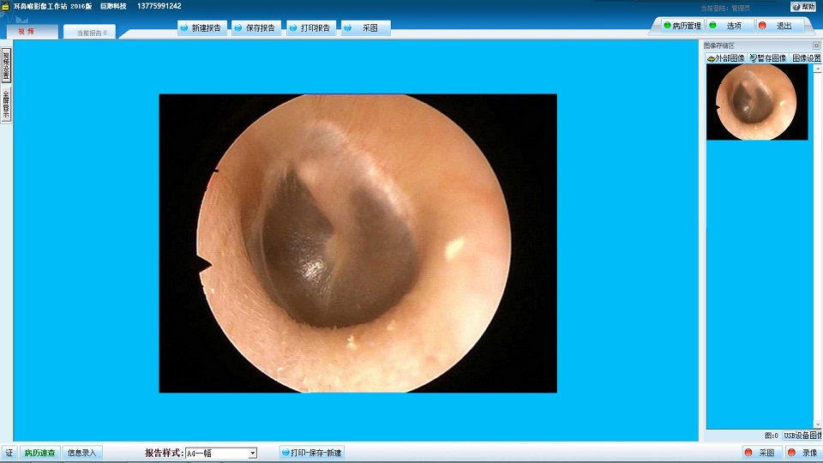823x463 pixels.
Task: Click the bottom-right 采图 capture button
Action: [x=760, y=453]
